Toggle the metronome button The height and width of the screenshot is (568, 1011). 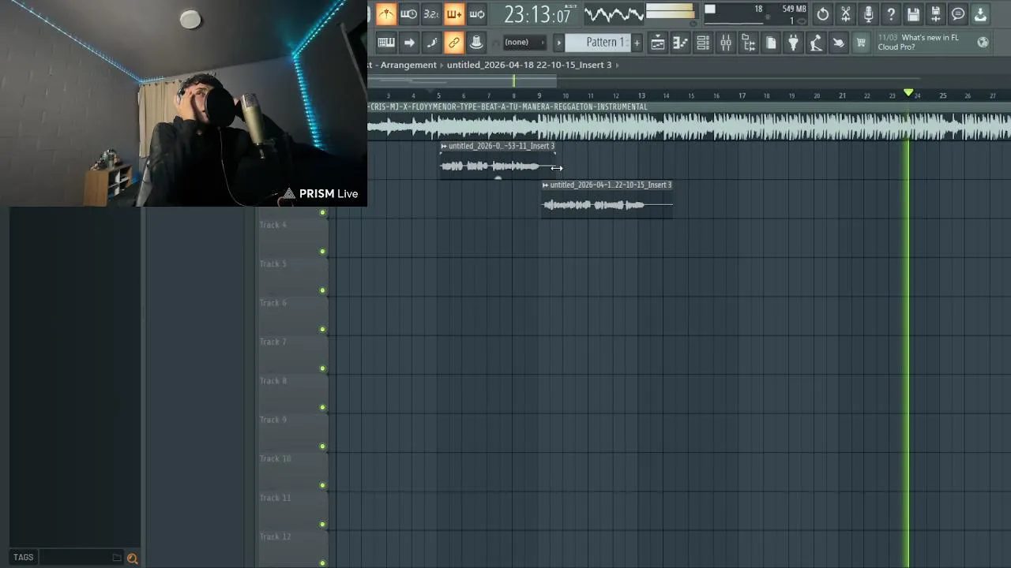[x=386, y=13]
